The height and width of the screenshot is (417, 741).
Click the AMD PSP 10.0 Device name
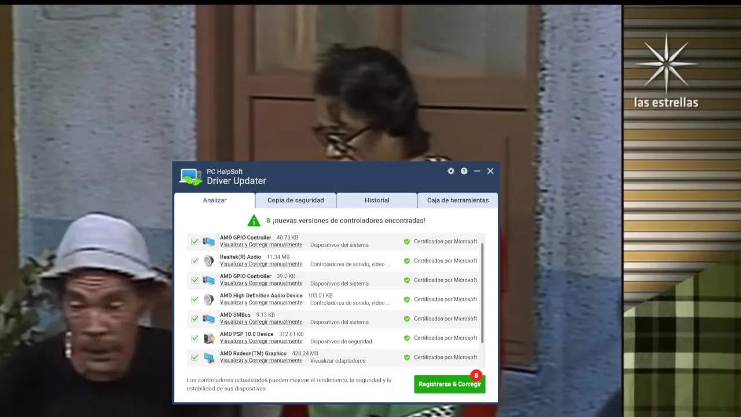coord(247,334)
